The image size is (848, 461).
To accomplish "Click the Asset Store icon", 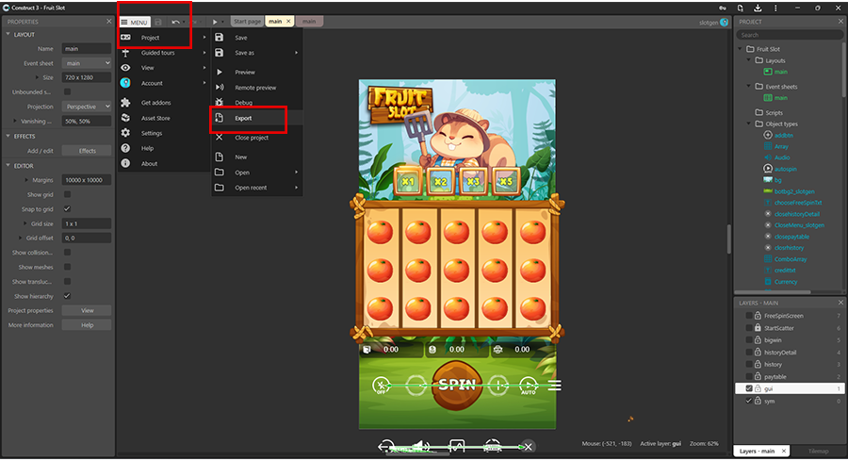I will point(125,118).
